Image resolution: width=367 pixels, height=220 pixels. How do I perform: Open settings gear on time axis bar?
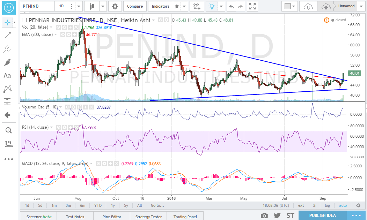point(358,205)
